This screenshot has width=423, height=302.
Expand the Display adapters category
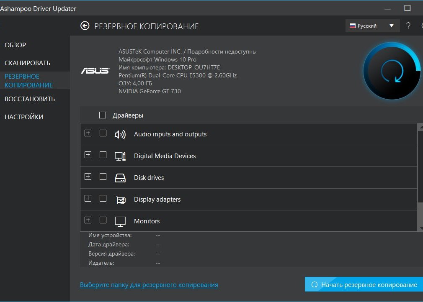tap(88, 199)
